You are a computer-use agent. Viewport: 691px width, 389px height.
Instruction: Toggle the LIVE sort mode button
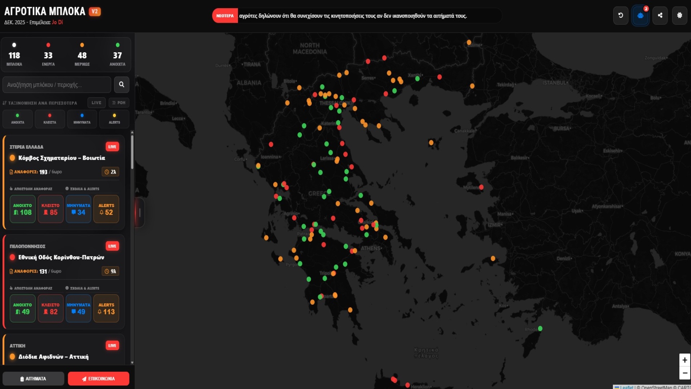96,103
